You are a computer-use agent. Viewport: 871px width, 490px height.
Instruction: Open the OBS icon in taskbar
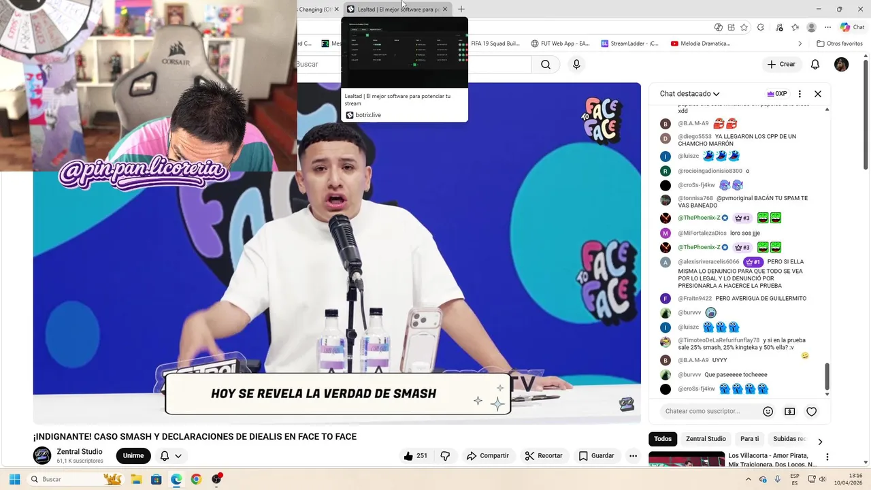coord(216,479)
